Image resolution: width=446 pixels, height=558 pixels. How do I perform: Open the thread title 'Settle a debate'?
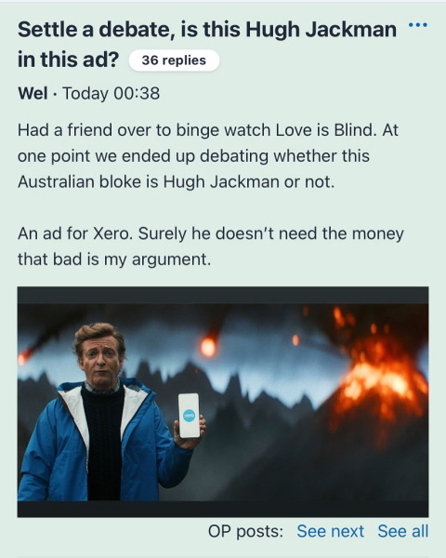point(207,44)
